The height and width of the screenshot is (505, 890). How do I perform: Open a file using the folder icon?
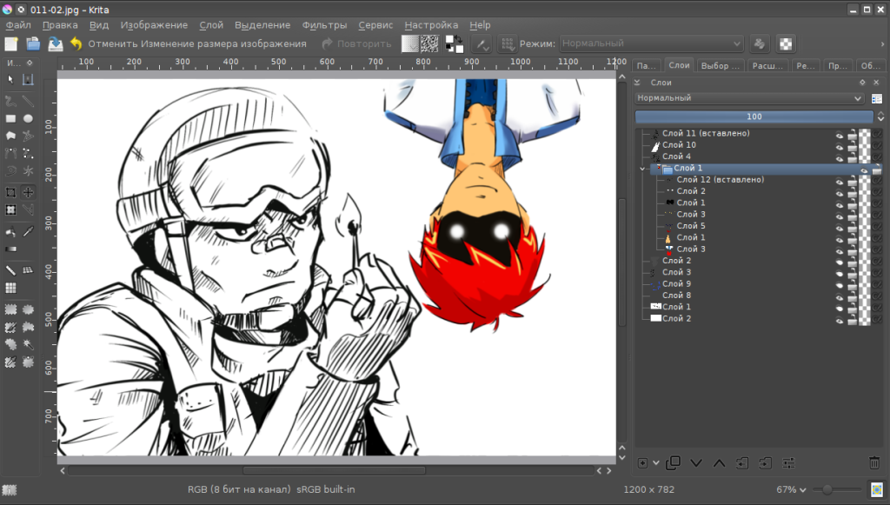tap(33, 43)
